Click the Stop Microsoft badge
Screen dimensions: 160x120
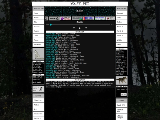(x=111, y=18)
